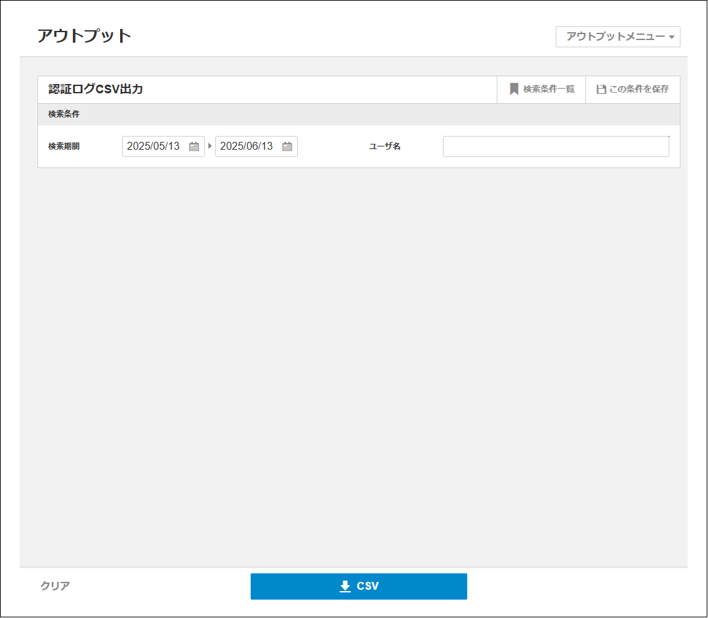
Task: Click the 検索条件 section header bar
Action: pos(358,114)
